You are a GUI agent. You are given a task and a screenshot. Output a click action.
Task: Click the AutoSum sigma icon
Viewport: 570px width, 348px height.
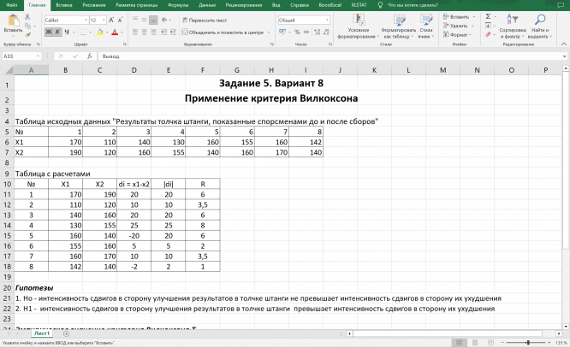(x=487, y=16)
